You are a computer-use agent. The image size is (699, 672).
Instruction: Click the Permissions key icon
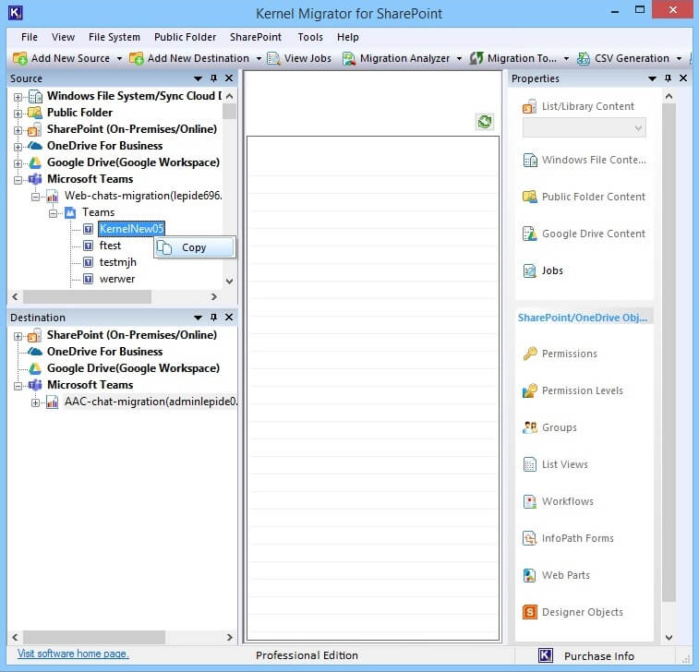[x=530, y=354]
